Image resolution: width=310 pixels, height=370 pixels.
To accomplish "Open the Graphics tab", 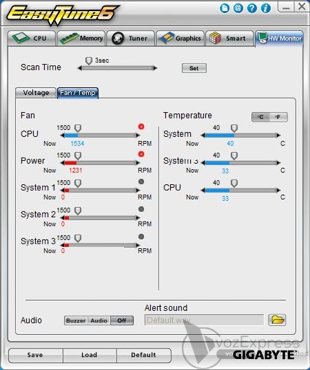I will 180,39.
